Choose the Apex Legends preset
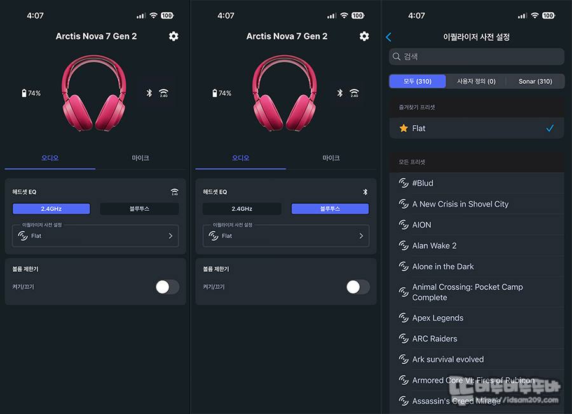The width and height of the screenshot is (572, 414). point(477,317)
